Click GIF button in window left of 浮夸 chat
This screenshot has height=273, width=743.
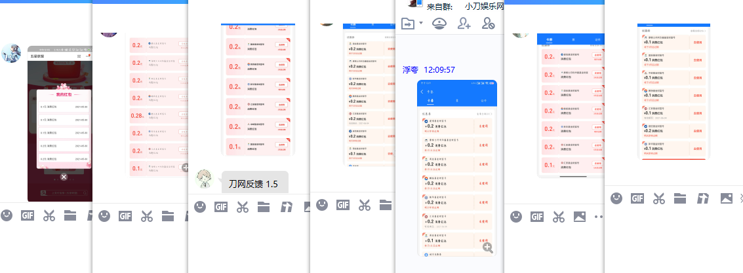click(x=343, y=204)
